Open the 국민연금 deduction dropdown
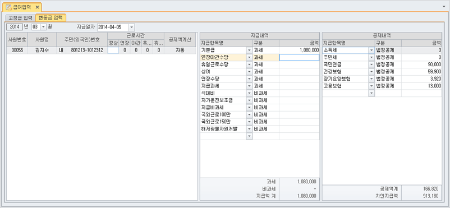This screenshot has width=450, height=208. click(371, 64)
